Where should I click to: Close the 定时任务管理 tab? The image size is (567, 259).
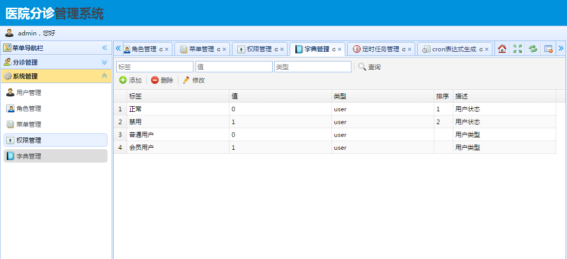tap(410, 49)
